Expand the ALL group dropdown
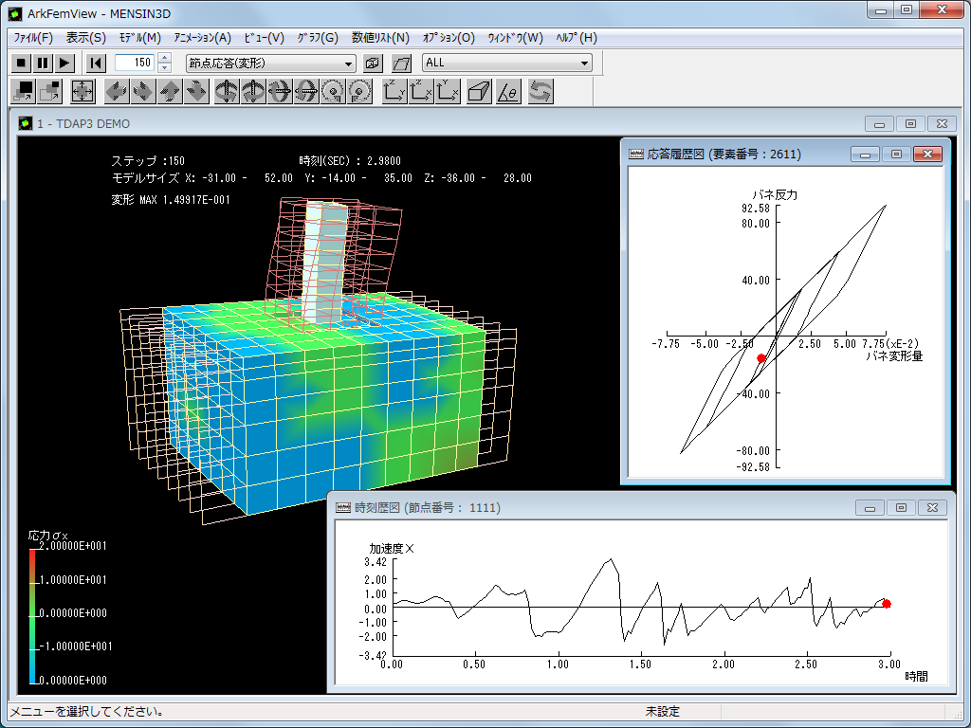This screenshot has height=728, width=971. pyautogui.click(x=507, y=63)
